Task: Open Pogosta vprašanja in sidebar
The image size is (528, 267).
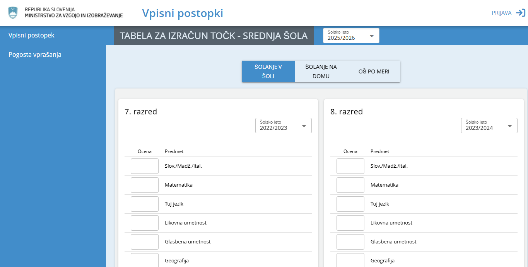Action: (x=35, y=54)
